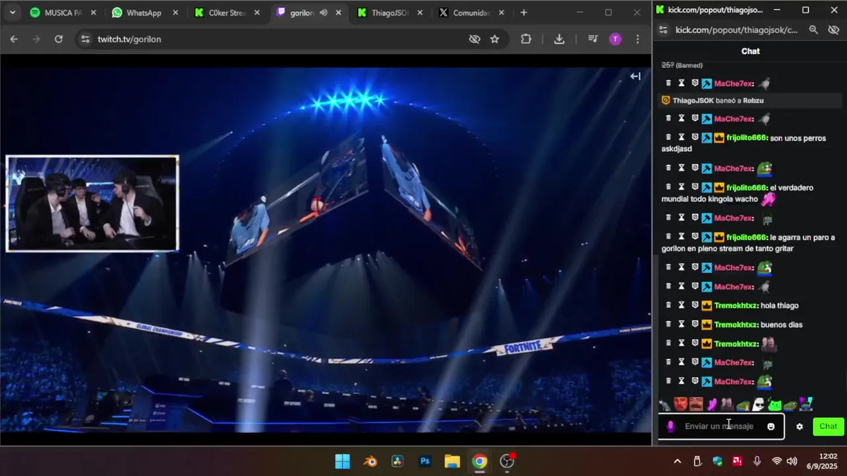The width and height of the screenshot is (847, 476).
Task: Click username Tremokhtxz in "hola thiago" message
Action: [x=736, y=305]
